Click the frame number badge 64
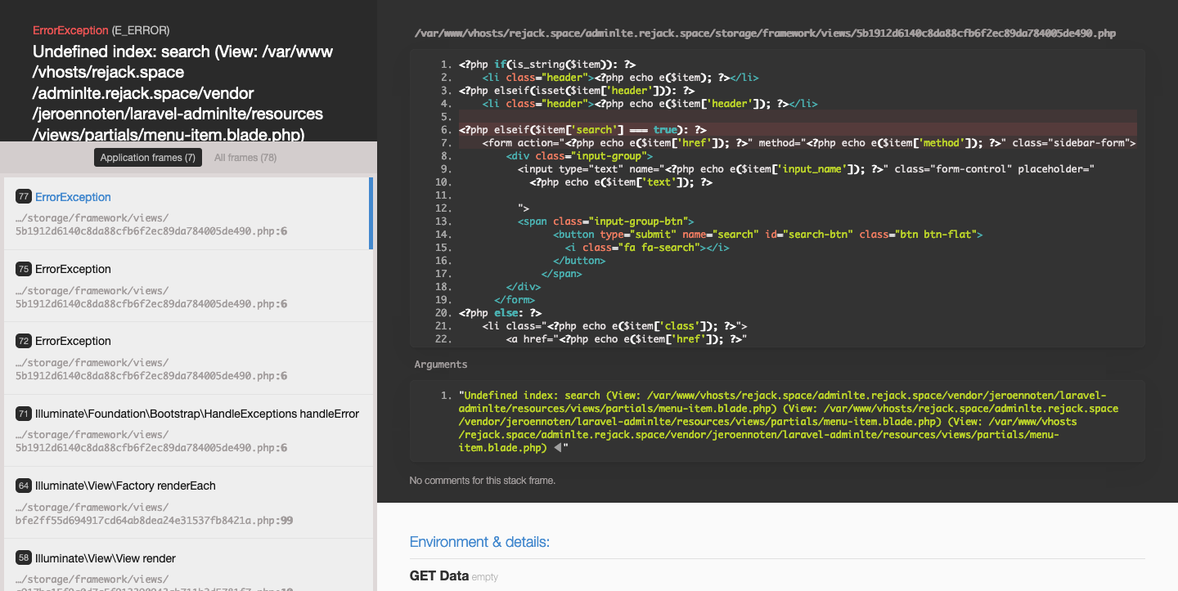The width and height of the screenshot is (1178, 591). [x=24, y=486]
